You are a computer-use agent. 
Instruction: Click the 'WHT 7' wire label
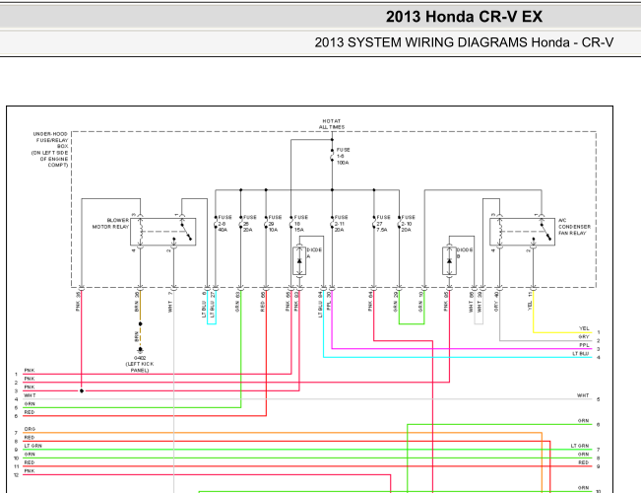pos(170,302)
